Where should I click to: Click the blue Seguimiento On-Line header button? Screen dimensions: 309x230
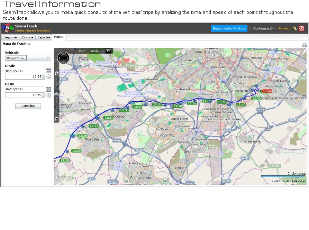(x=229, y=28)
